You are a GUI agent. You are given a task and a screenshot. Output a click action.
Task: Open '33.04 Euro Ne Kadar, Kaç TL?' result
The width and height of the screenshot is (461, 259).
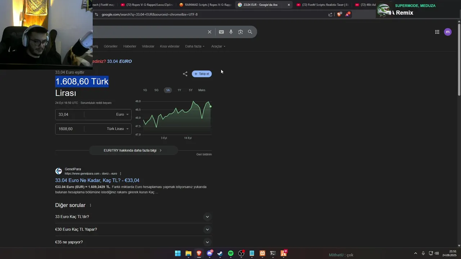pos(97,181)
